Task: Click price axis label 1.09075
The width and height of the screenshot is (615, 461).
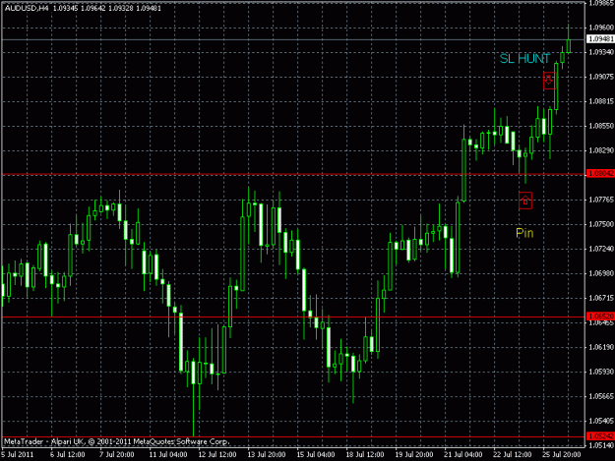Action: pos(601,77)
